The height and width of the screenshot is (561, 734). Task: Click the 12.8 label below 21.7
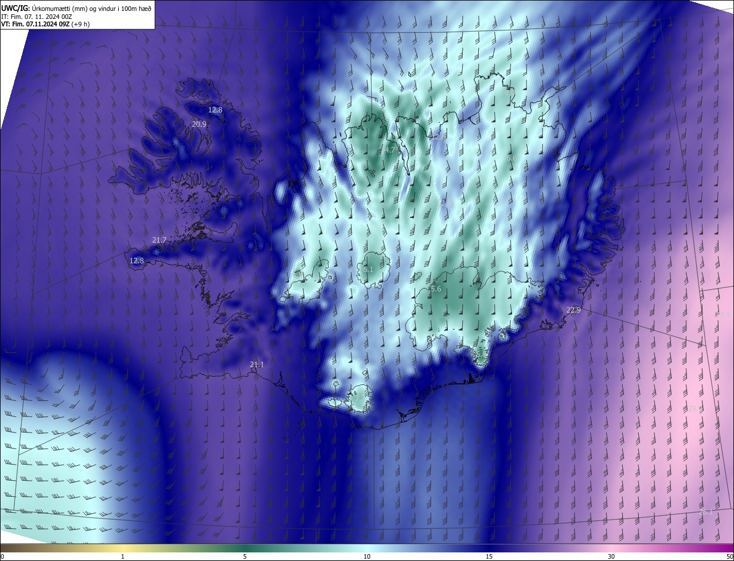[136, 260]
